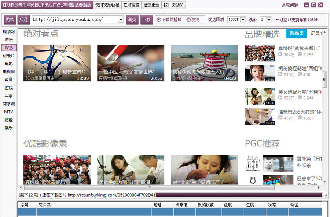This screenshot has height=217, width=330.
Task: Select 财经 in the left sidebar
Action: 9,120
